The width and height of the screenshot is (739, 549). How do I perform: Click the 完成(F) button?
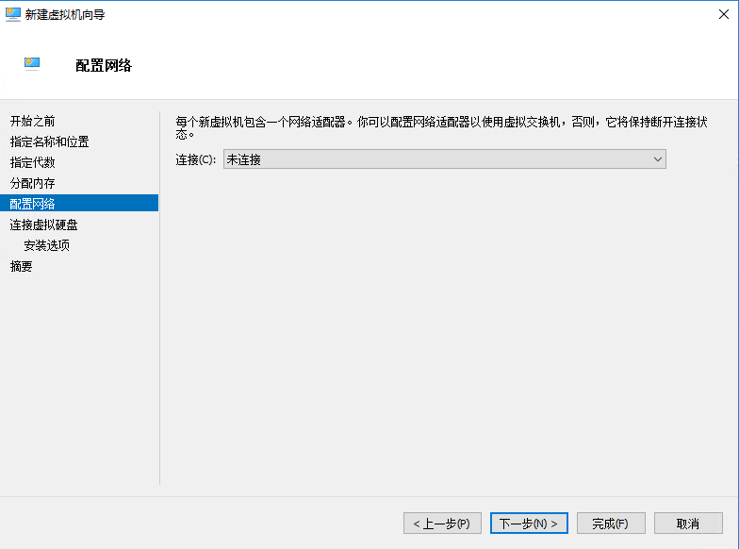(x=611, y=524)
